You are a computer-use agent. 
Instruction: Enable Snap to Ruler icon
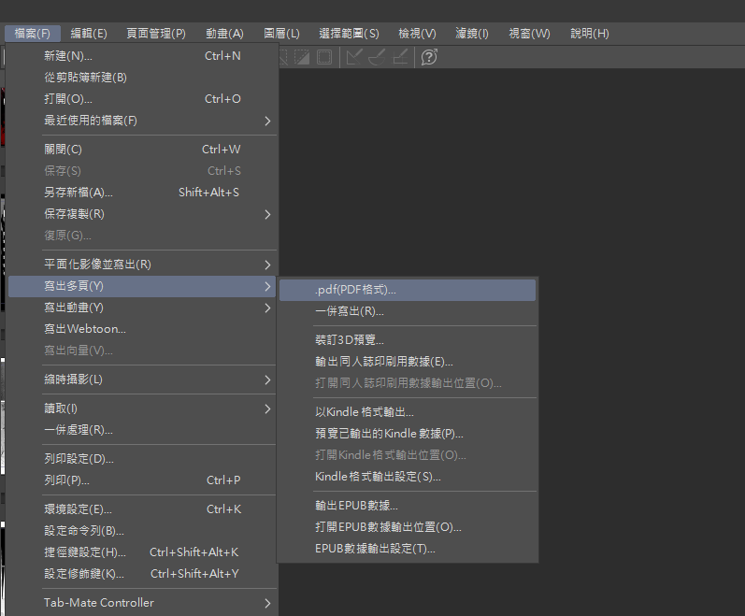(354, 57)
